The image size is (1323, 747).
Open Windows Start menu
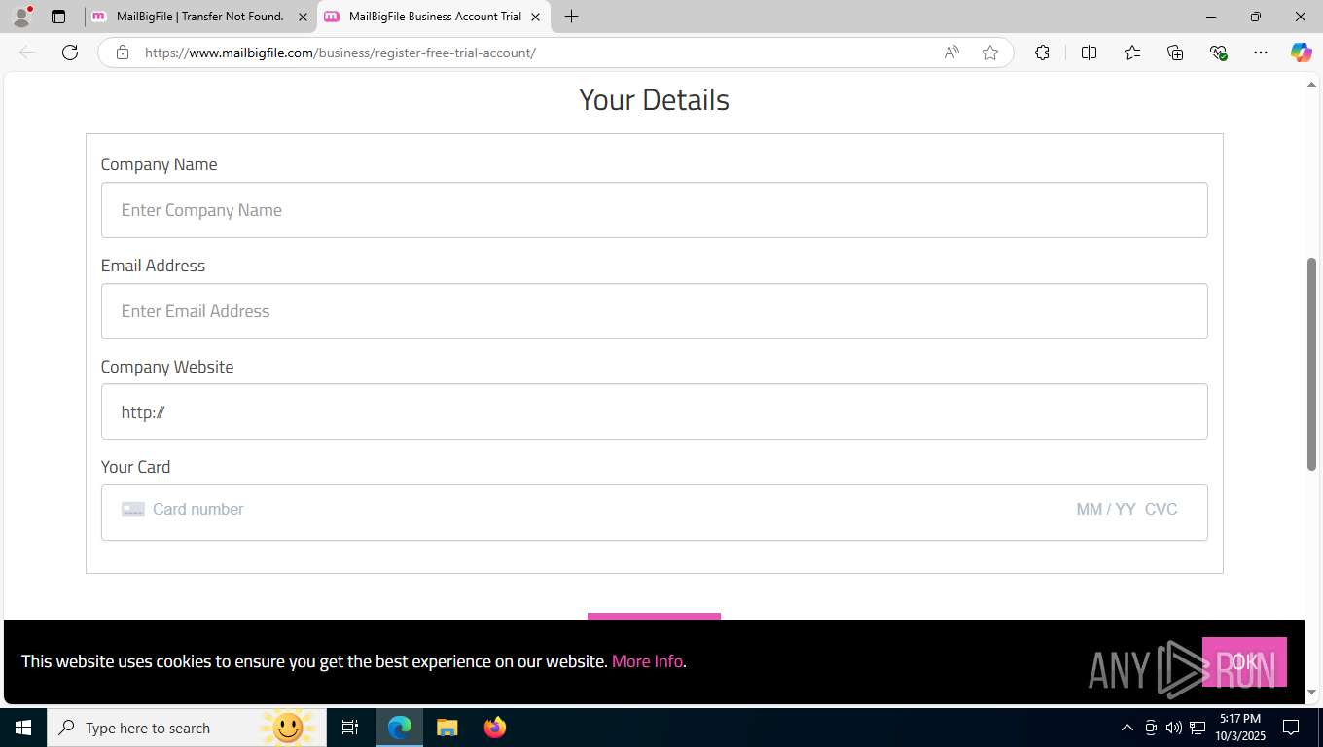pyautogui.click(x=23, y=728)
